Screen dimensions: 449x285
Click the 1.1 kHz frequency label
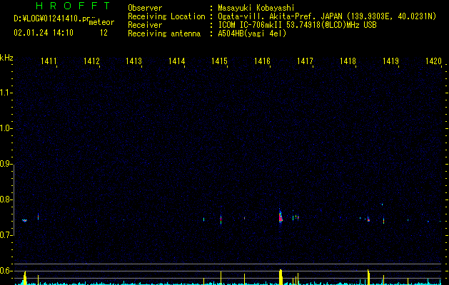[x=6, y=93]
